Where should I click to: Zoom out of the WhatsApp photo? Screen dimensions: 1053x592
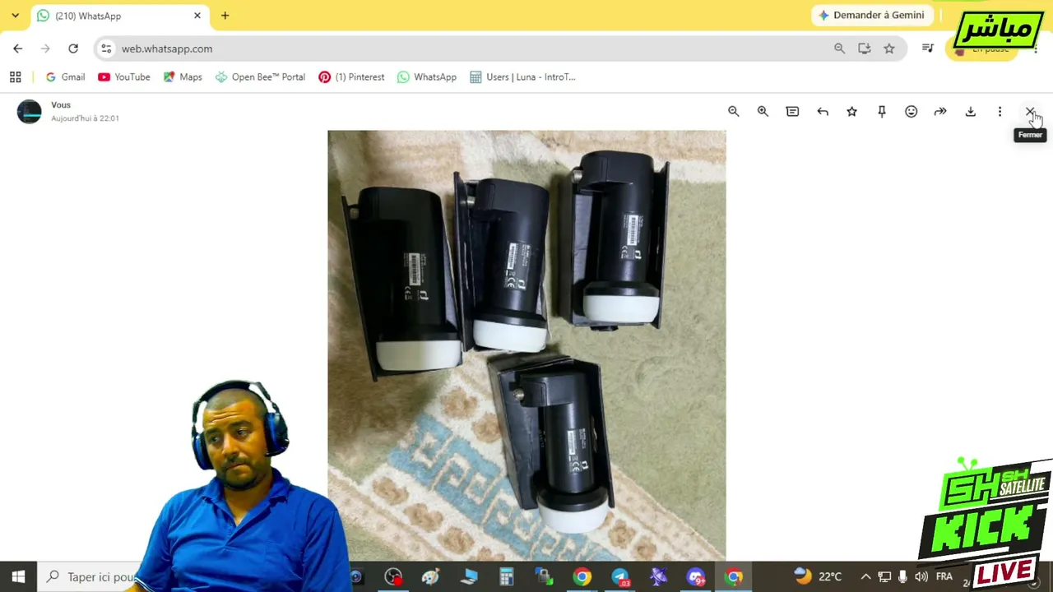pos(733,112)
